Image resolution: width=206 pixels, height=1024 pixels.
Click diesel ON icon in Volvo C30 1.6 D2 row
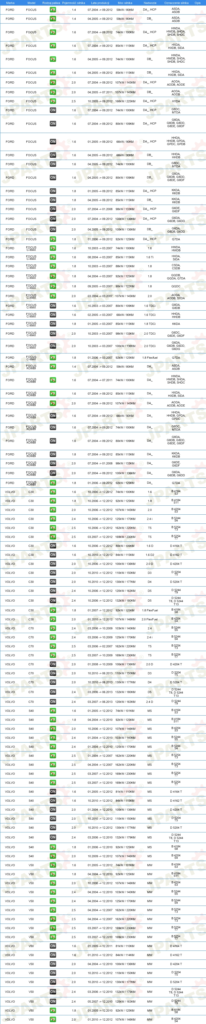[53, 555]
